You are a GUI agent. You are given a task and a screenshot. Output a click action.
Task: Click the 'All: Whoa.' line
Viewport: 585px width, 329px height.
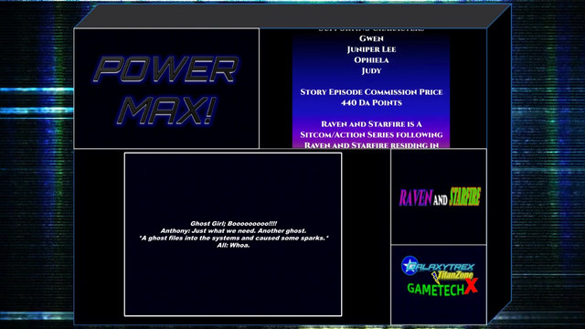pyautogui.click(x=233, y=245)
